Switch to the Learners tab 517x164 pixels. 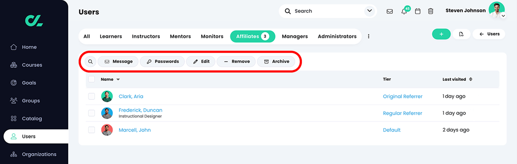coord(111,36)
